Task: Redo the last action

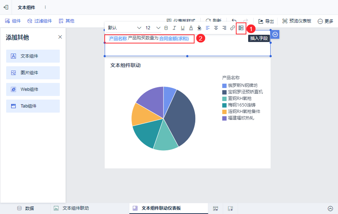Action: [x=246, y=21]
